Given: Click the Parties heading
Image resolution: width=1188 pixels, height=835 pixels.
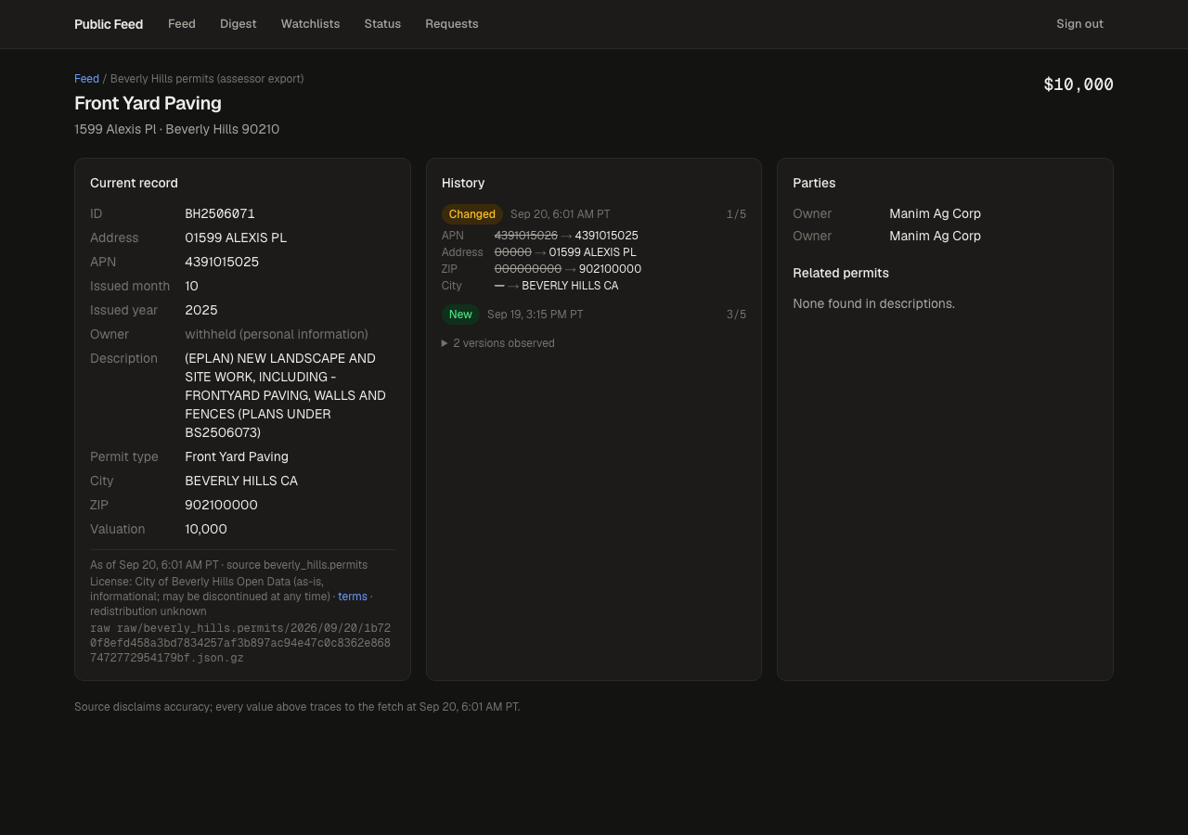Looking at the screenshot, I should [814, 183].
